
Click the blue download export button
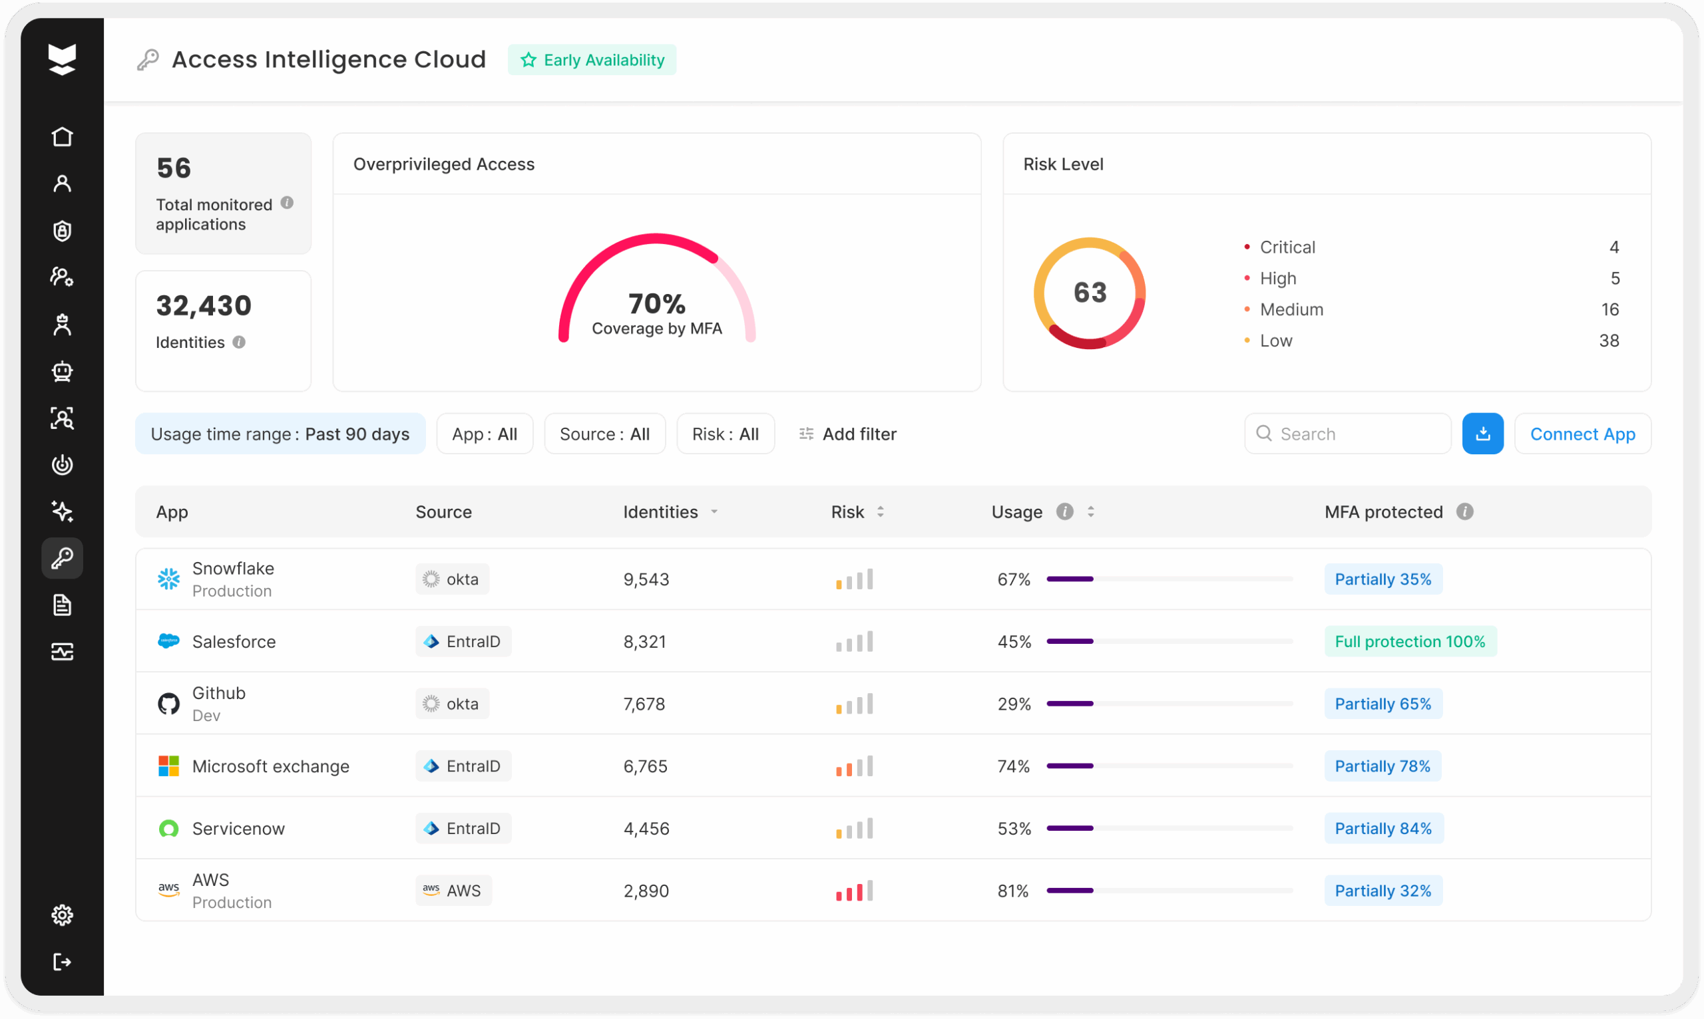click(x=1482, y=433)
